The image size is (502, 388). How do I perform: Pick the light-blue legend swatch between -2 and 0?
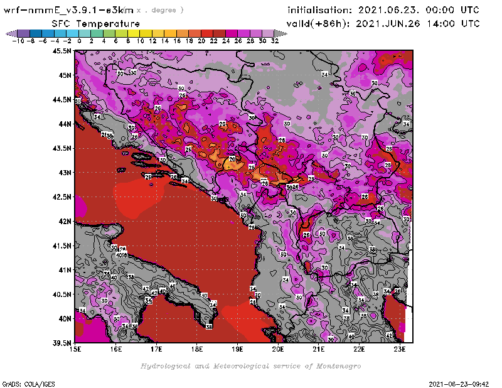click(73, 33)
